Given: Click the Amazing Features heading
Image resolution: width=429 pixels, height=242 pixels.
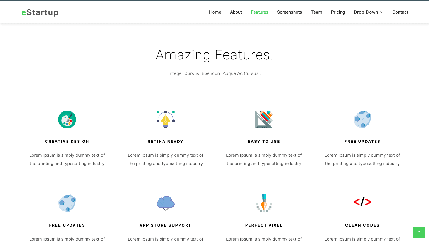Looking at the screenshot, I should click(x=214, y=55).
